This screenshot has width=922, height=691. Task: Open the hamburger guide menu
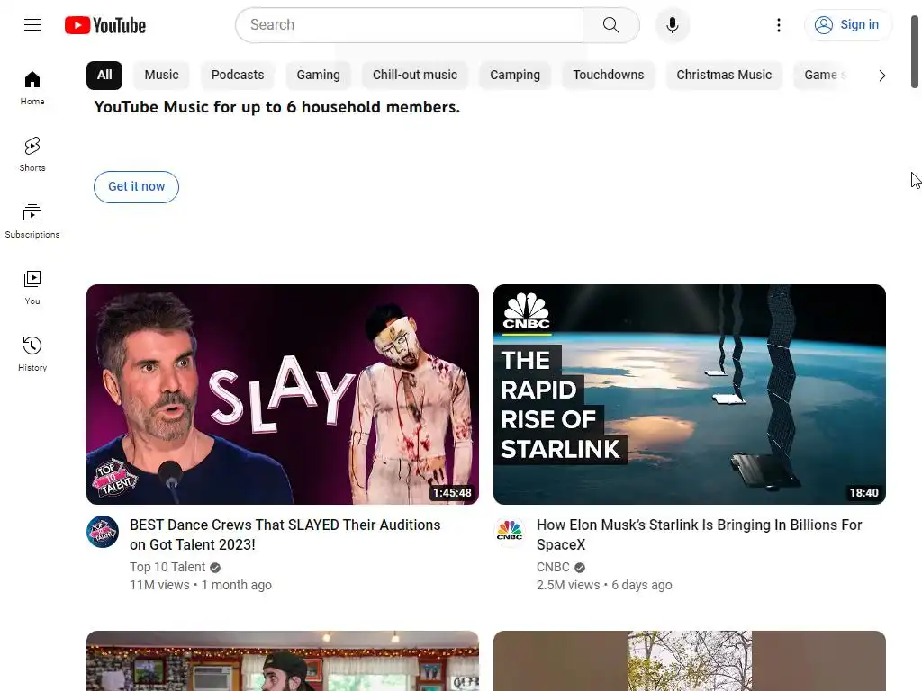click(32, 24)
